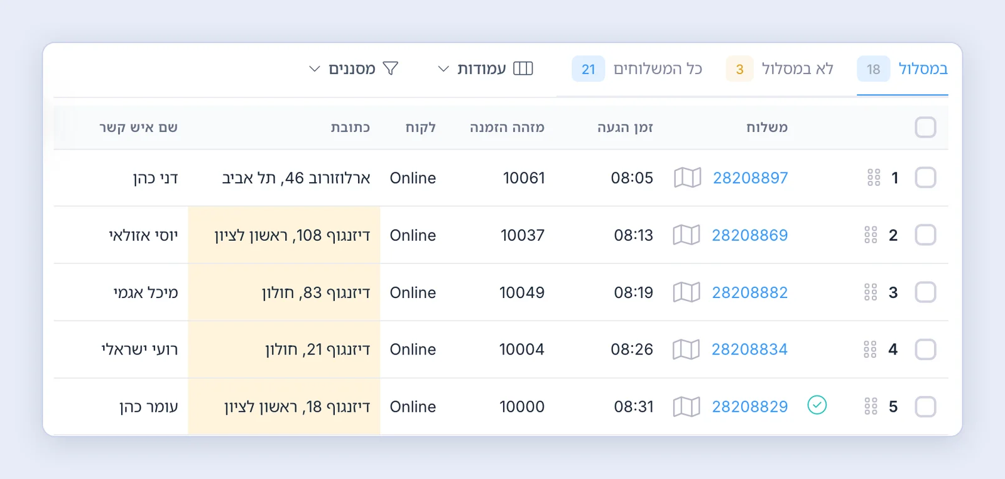Click address ארלוזורוב 46, תל אביב
Screen dimensions: 1005x479
(x=296, y=178)
